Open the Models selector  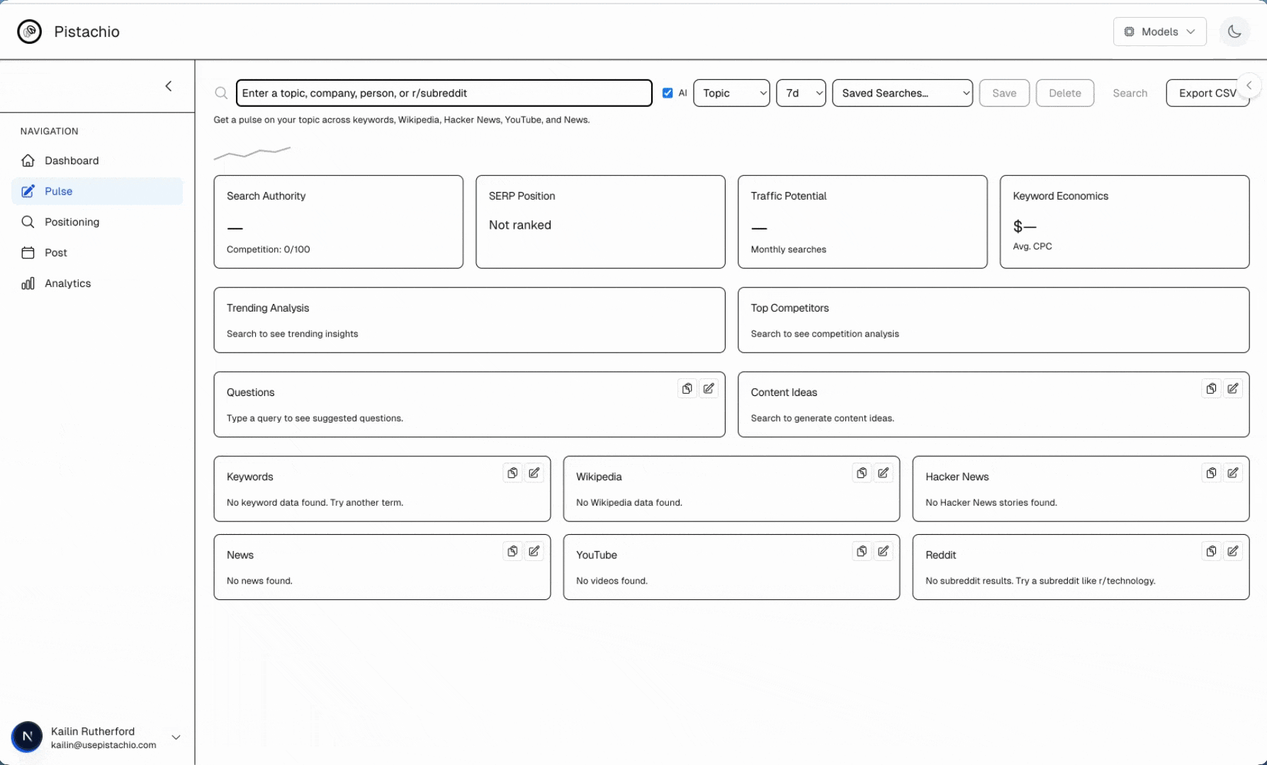click(x=1159, y=31)
